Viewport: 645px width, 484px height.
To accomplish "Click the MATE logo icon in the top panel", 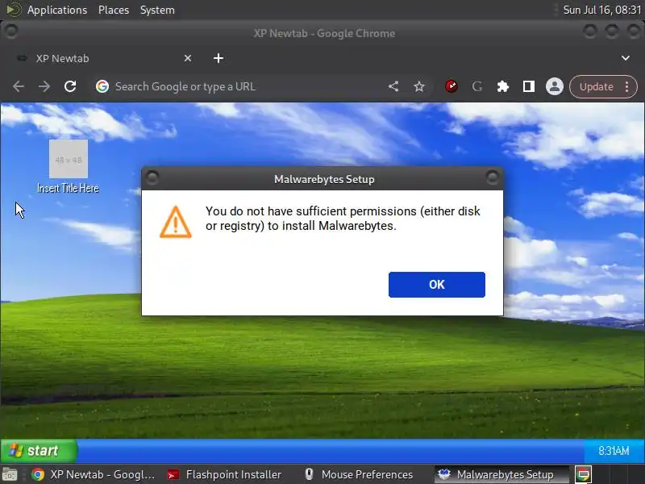I will (x=14, y=10).
